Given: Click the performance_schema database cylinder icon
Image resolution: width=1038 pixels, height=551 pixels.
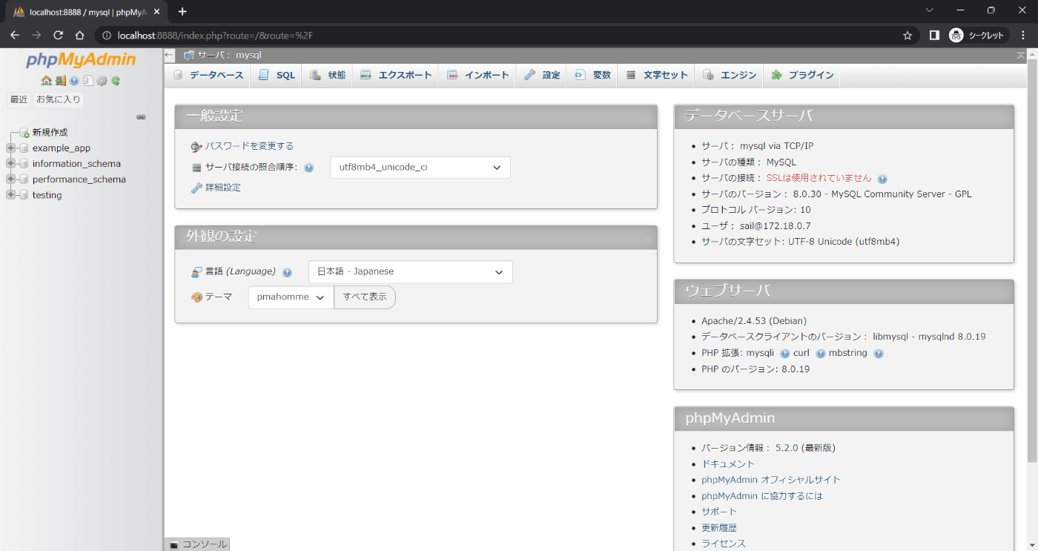Looking at the screenshot, I should pyautogui.click(x=24, y=179).
